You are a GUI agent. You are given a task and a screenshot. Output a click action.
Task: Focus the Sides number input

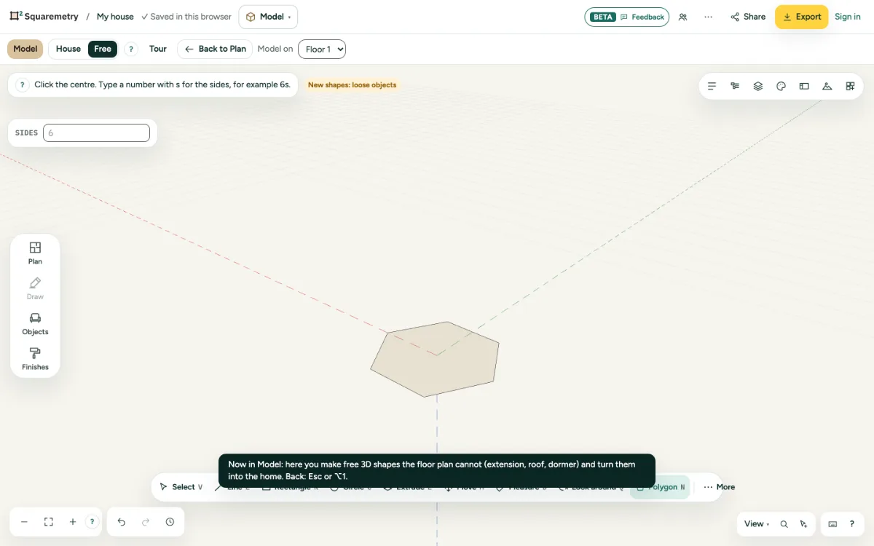coord(96,133)
